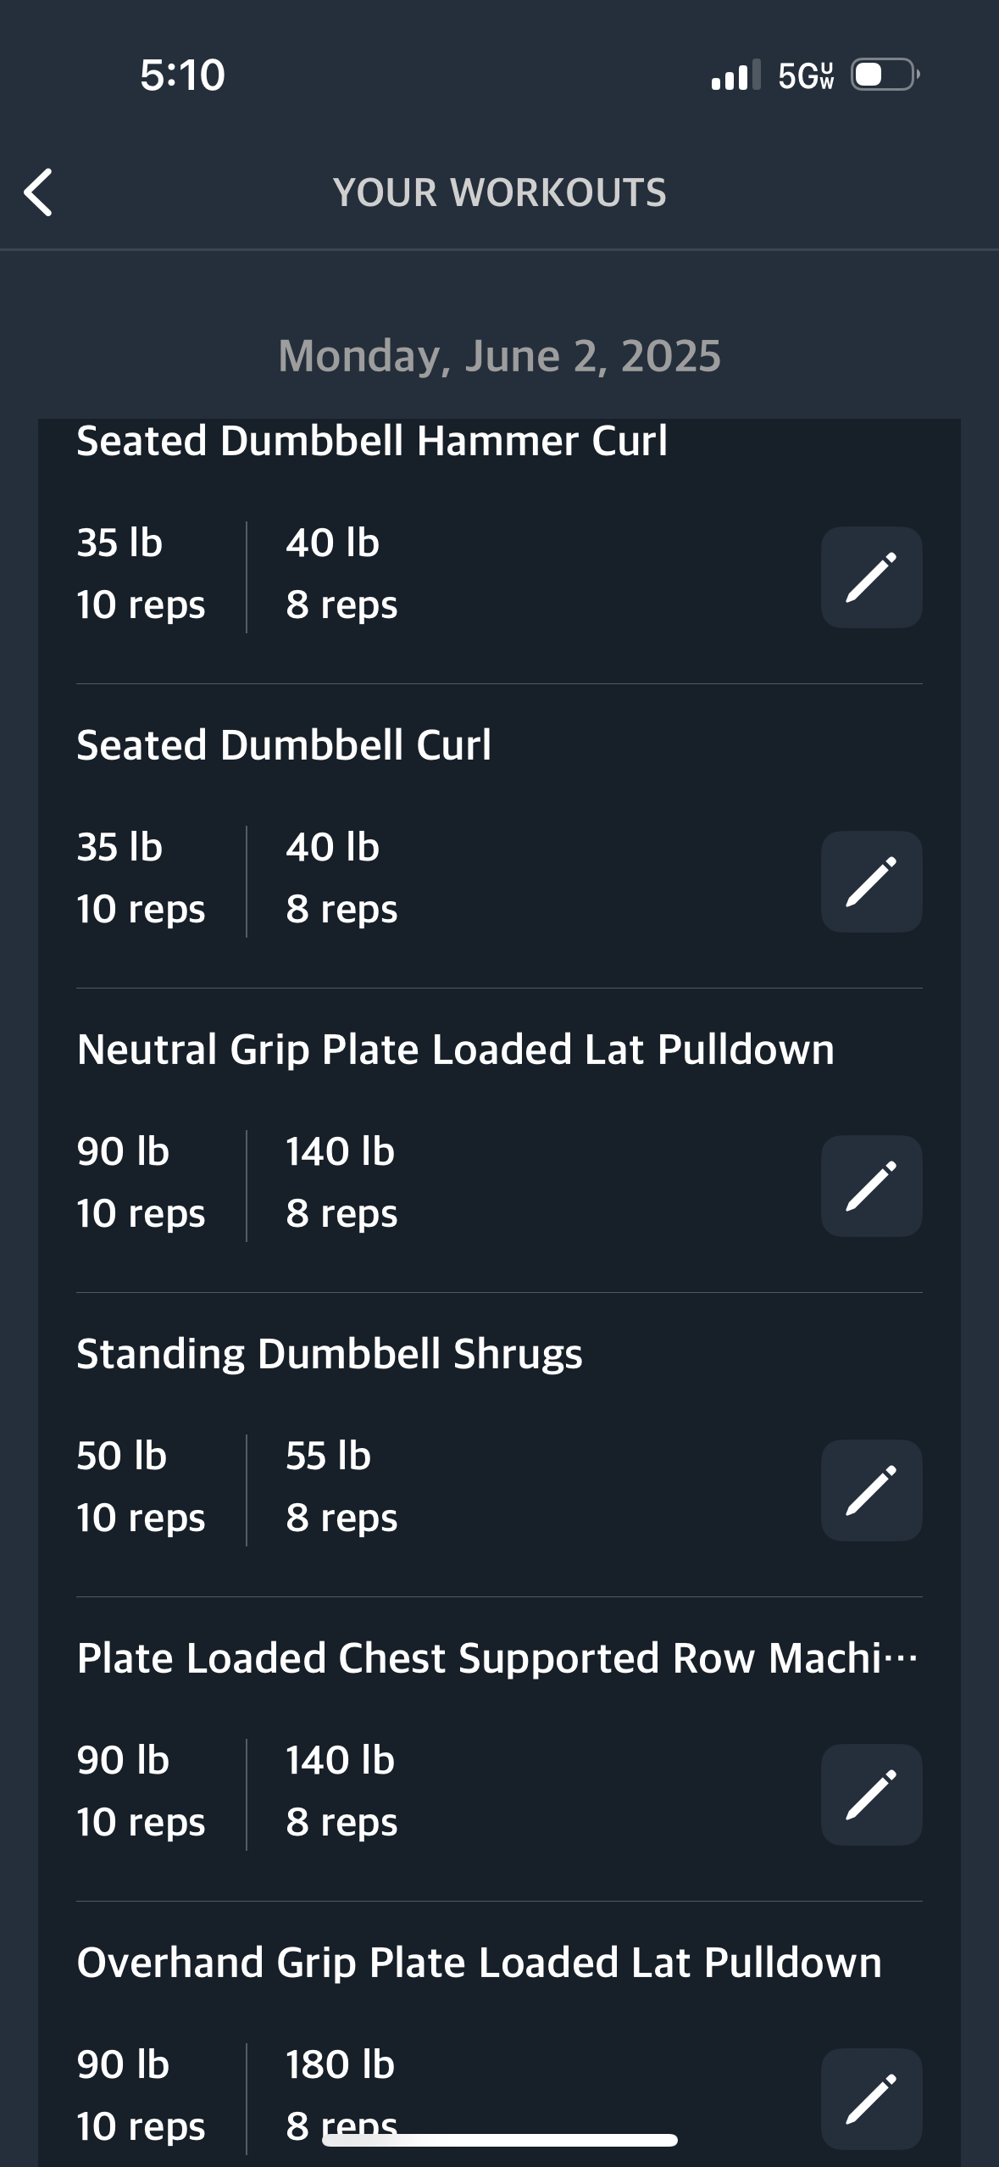Edit Plate Loaded Chest Supported Row entry
This screenshot has width=999, height=2167.
tap(871, 1795)
